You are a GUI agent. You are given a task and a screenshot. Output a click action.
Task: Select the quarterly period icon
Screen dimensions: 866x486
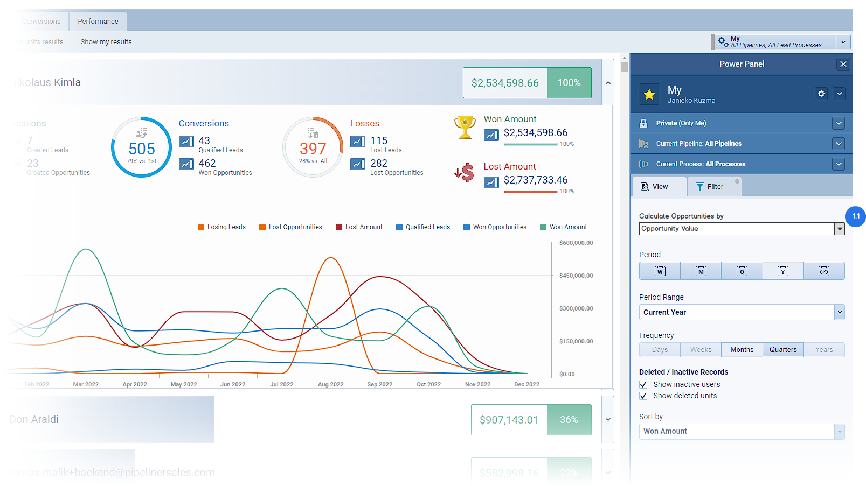[742, 271]
